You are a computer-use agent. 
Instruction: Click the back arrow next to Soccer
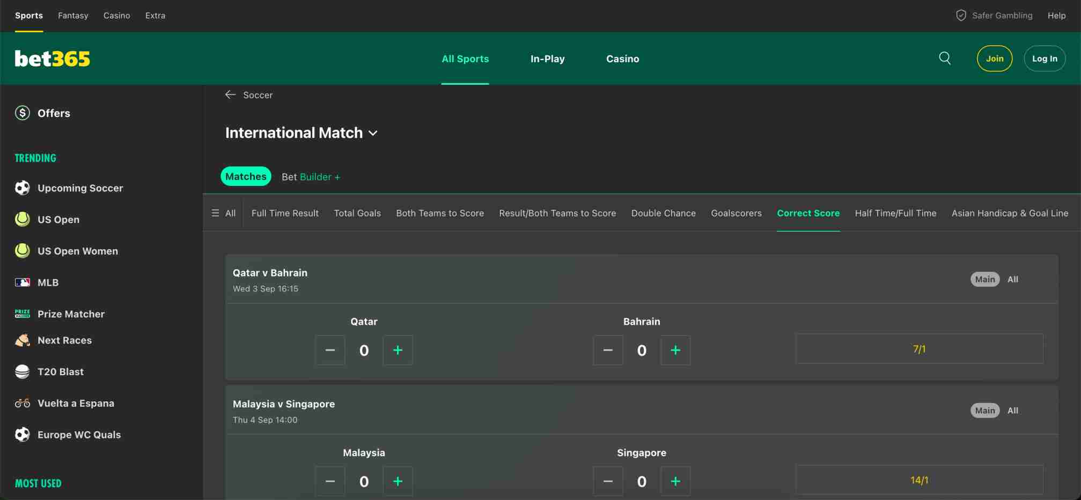[x=230, y=95]
